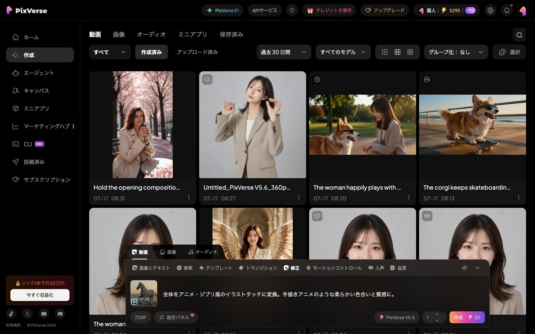
Task: Open the TikTok social icon
Action: pyautogui.click(x=11, y=314)
